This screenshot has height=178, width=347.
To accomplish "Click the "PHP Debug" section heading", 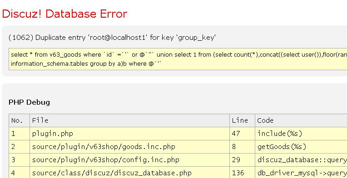I will [29, 102].
